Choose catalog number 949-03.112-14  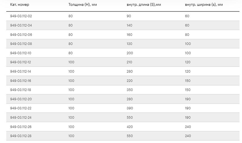(21, 71)
